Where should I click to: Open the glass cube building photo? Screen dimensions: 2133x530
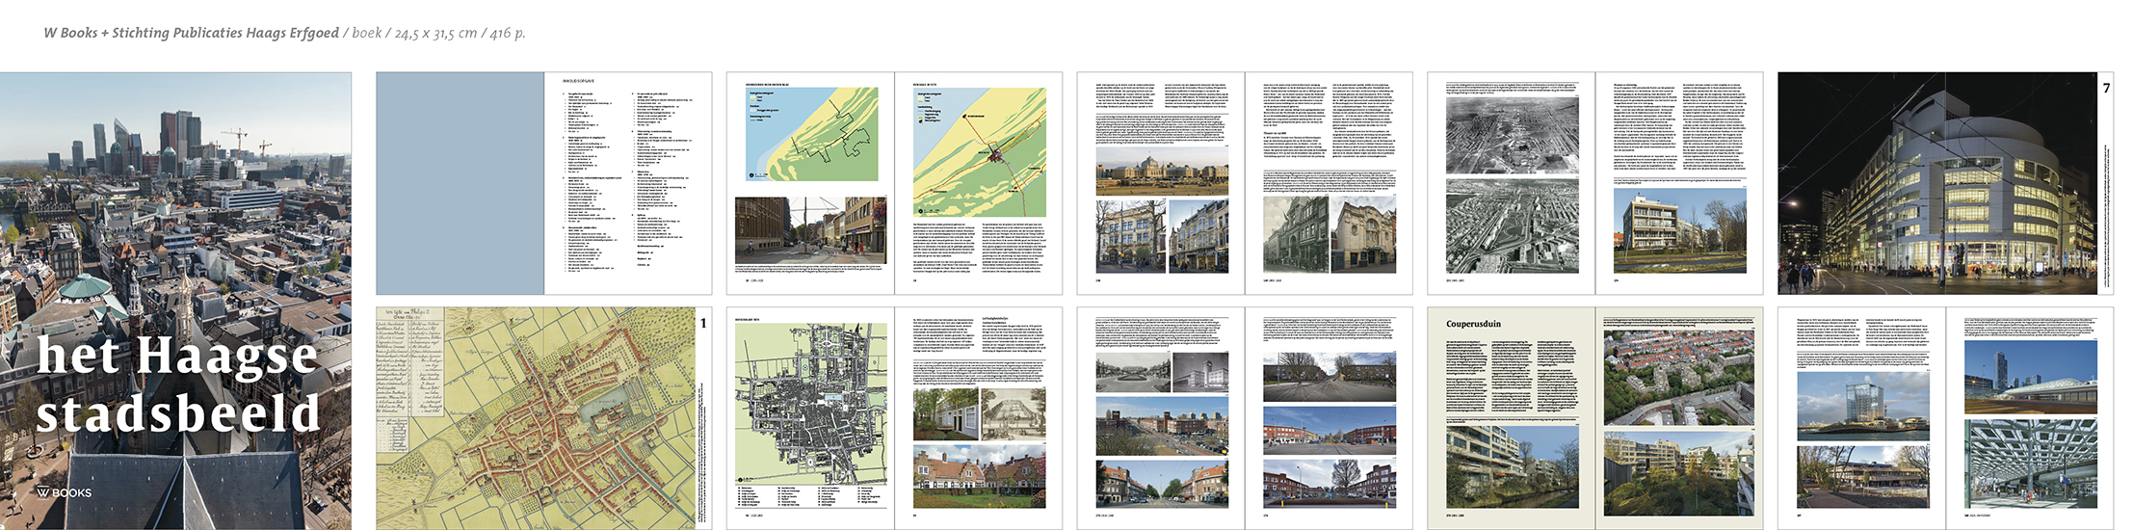1863,407
